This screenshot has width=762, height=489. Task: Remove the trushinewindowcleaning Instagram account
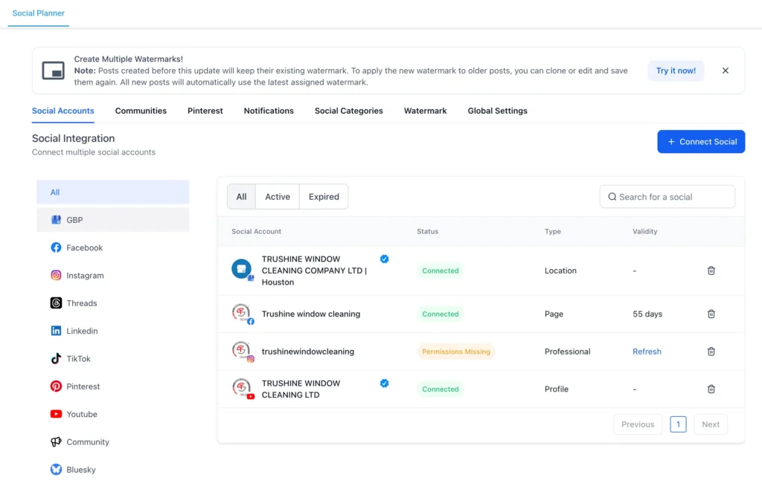[x=711, y=351]
